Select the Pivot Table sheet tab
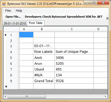 pyautogui.click(x=36, y=23)
